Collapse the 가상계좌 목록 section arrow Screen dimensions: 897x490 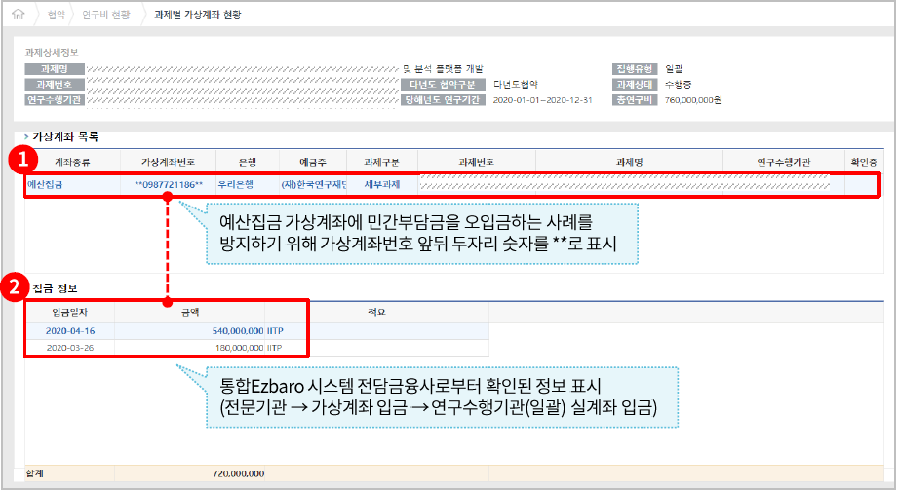click(26, 136)
